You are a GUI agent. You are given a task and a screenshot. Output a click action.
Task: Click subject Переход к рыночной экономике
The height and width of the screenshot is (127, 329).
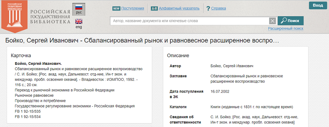[65, 90]
